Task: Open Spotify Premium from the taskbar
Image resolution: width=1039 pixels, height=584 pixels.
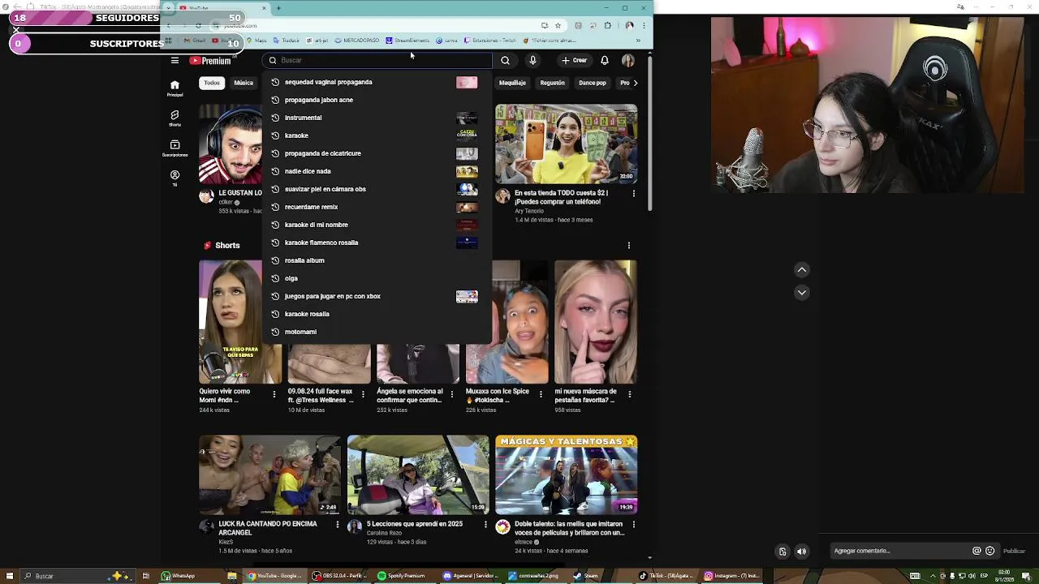Action: pos(401,576)
